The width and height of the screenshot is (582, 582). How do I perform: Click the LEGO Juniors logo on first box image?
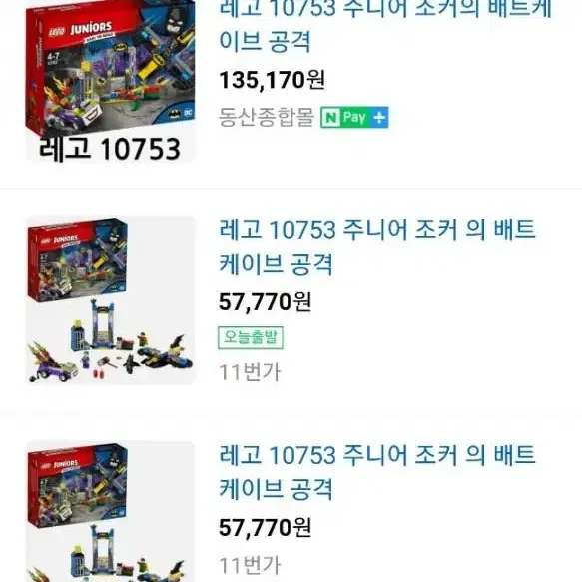(x=81, y=29)
